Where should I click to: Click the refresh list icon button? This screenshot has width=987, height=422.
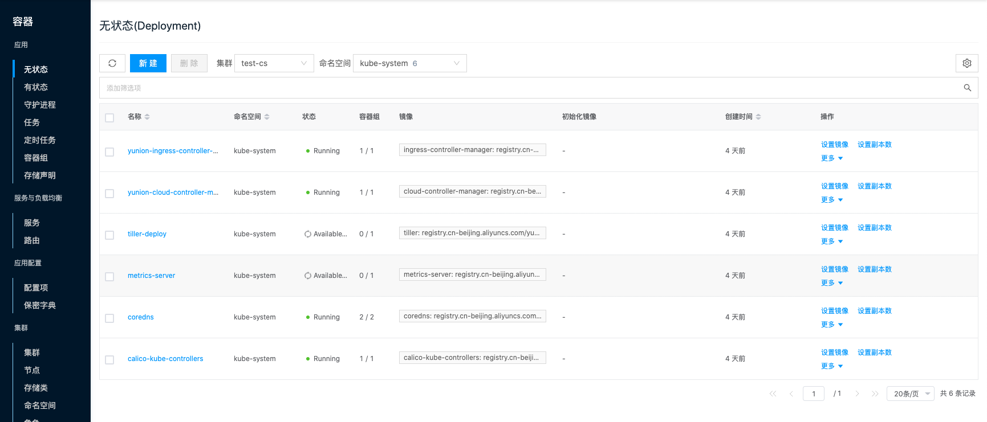click(x=112, y=63)
